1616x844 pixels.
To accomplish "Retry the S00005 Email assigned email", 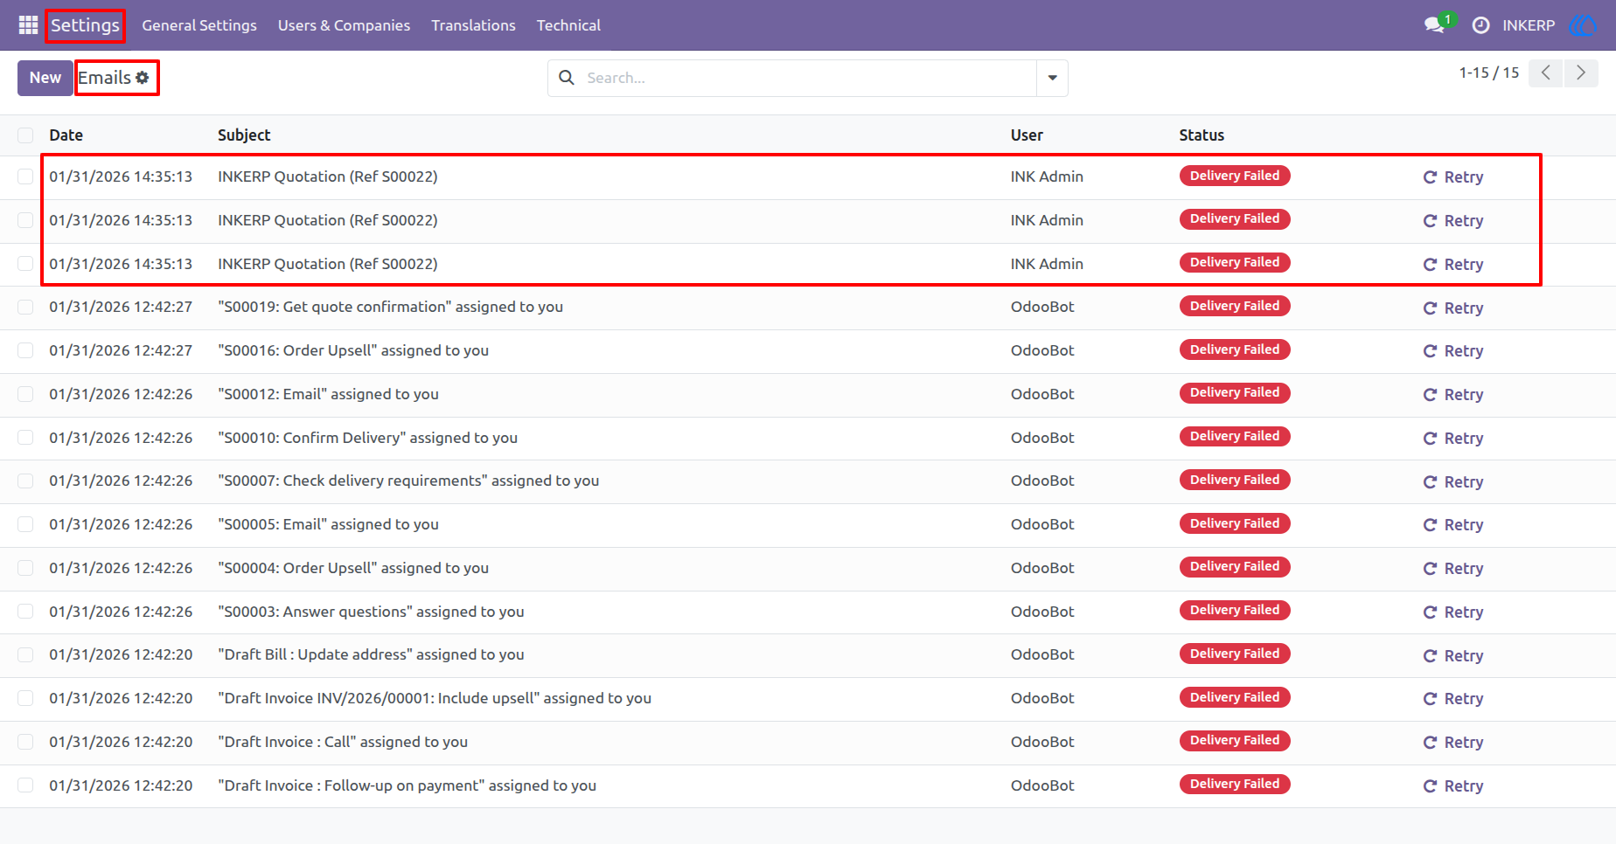I will tap(1452, 524).
